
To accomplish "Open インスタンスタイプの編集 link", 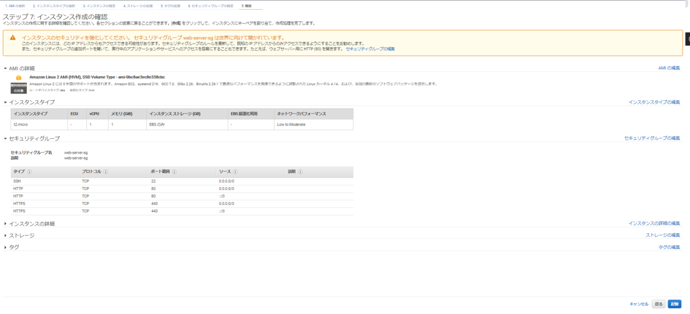I will (x=654, y=102).
